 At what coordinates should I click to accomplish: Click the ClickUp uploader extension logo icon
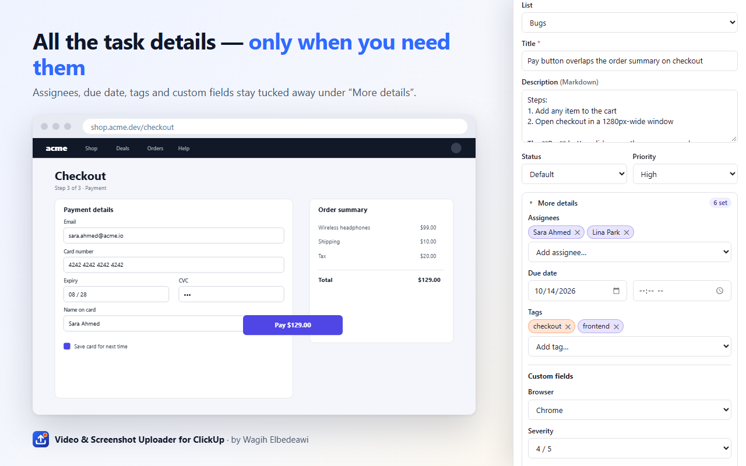(41, 439)
